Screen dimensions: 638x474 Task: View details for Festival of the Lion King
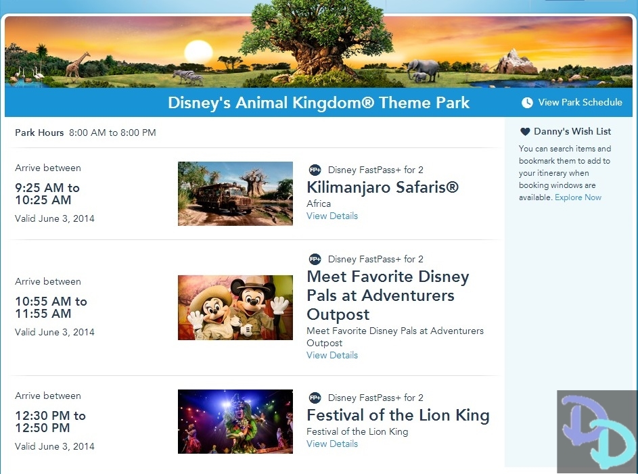(332, 444)
